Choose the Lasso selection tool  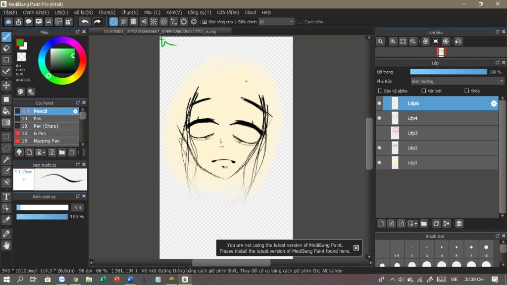[x=6, y=148]
